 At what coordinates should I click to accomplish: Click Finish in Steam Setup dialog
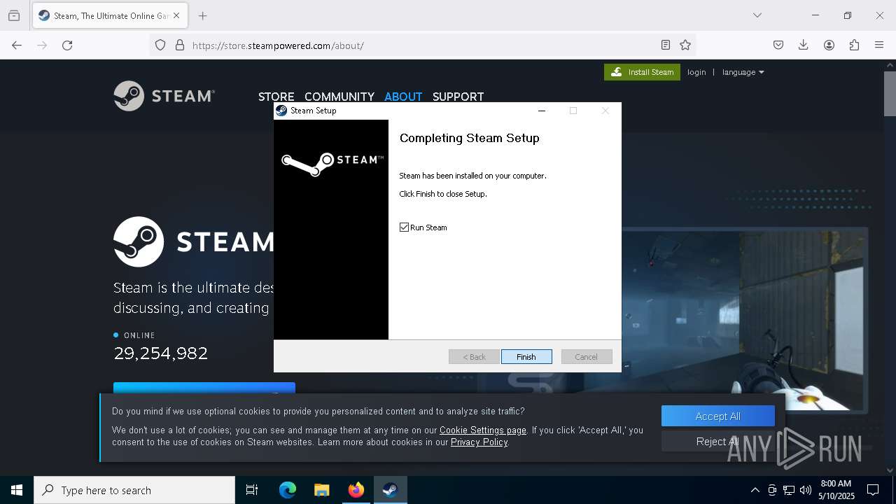(526, 357)
